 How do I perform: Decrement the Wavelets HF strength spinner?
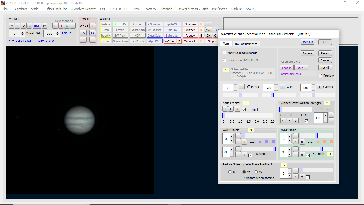point(232,154)
